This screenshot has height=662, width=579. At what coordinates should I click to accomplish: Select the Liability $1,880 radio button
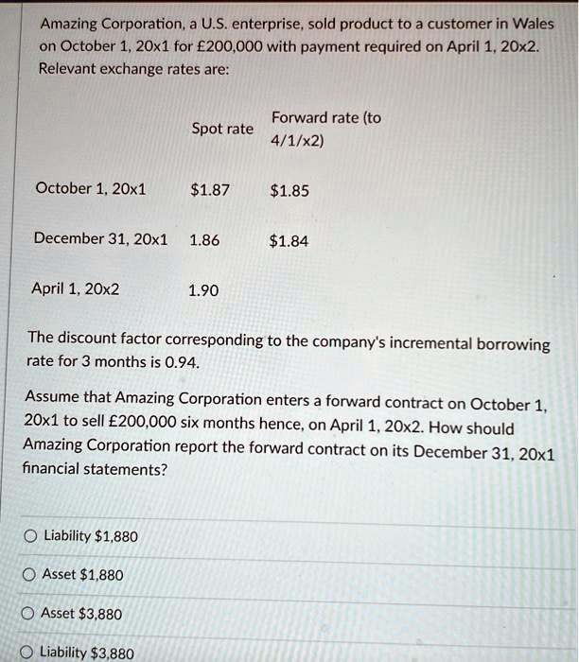click(x=30, y=536)
